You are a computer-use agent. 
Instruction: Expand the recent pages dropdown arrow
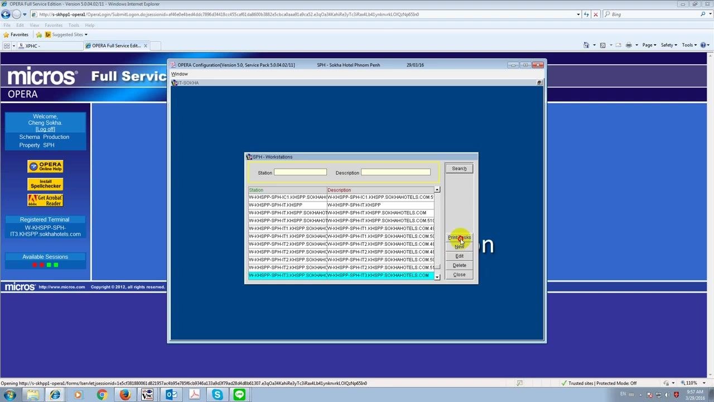pyautogui.click(x=25, y=15)
